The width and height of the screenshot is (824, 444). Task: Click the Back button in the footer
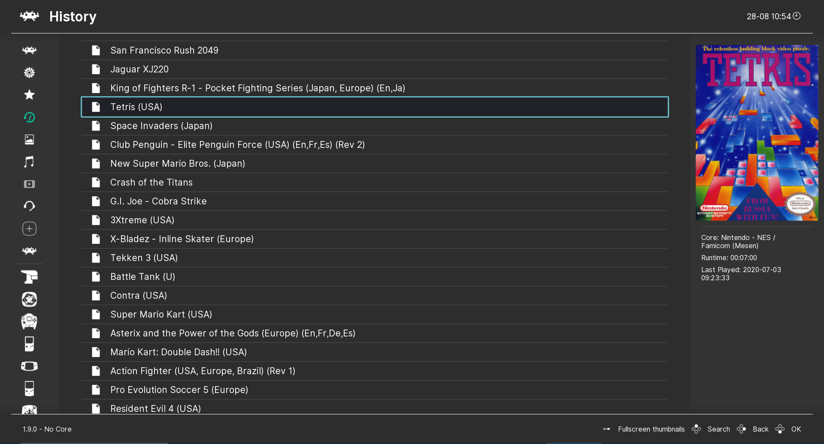click(760, 429)
